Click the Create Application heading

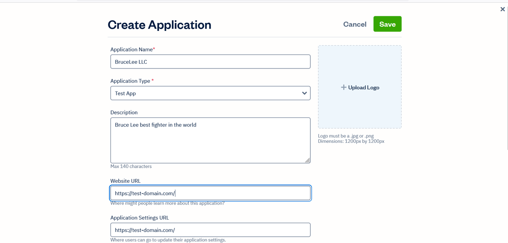(160, 25)
